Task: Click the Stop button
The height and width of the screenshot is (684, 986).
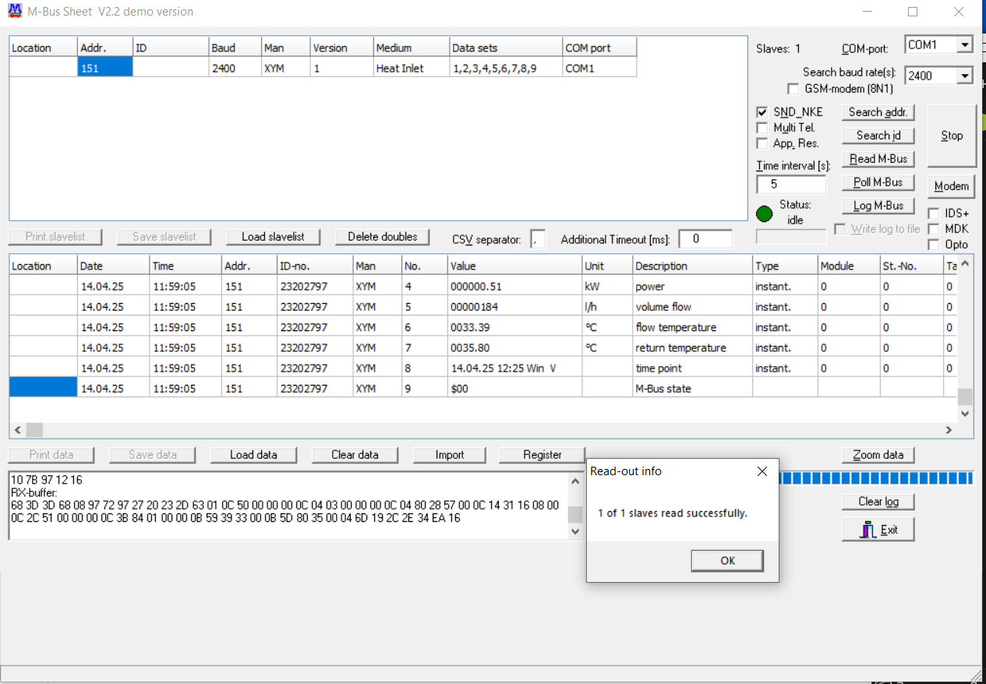Action: tap(952, 136)
